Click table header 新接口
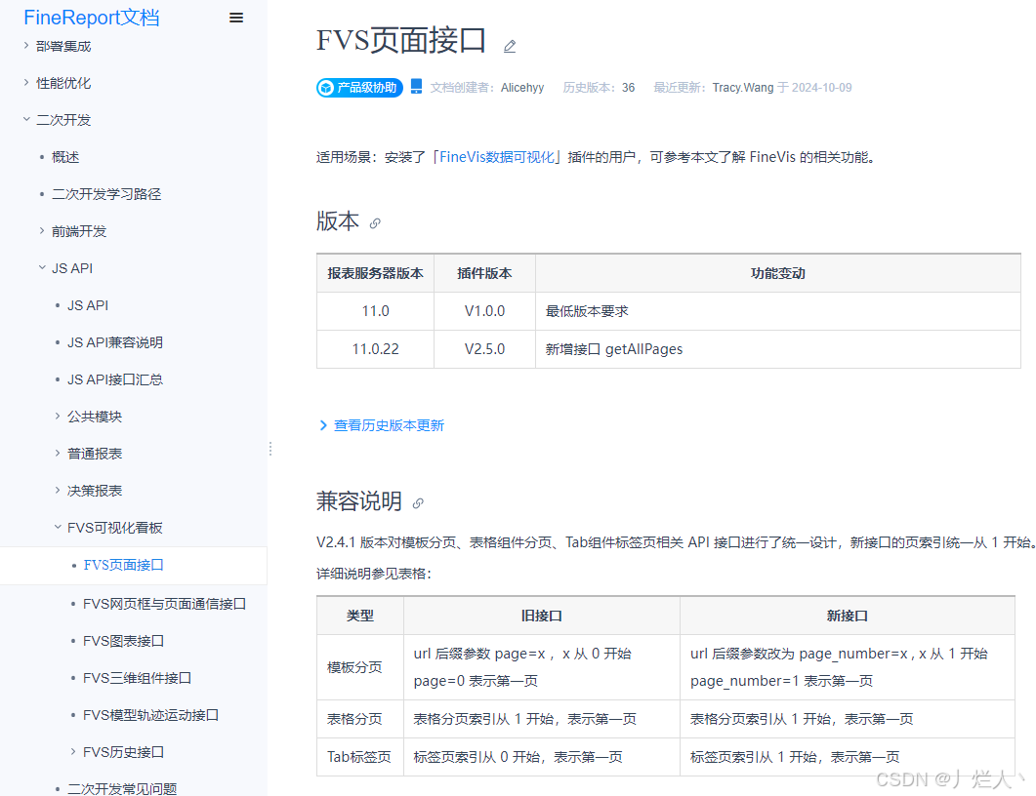The height and width of the screenshot is (796, 1036). tap(847, 616)
